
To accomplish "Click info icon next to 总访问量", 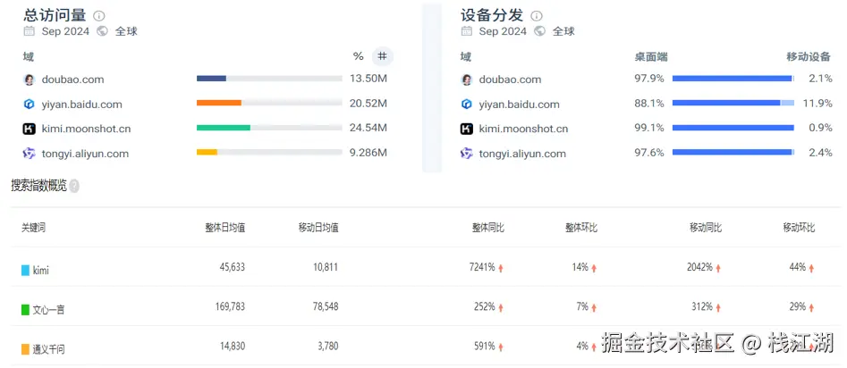I will [x=99, y=16].
